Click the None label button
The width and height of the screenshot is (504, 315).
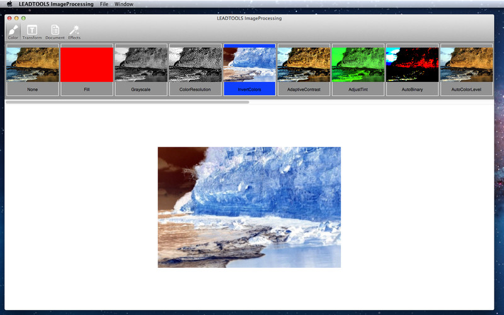click(x=33, y=89)
